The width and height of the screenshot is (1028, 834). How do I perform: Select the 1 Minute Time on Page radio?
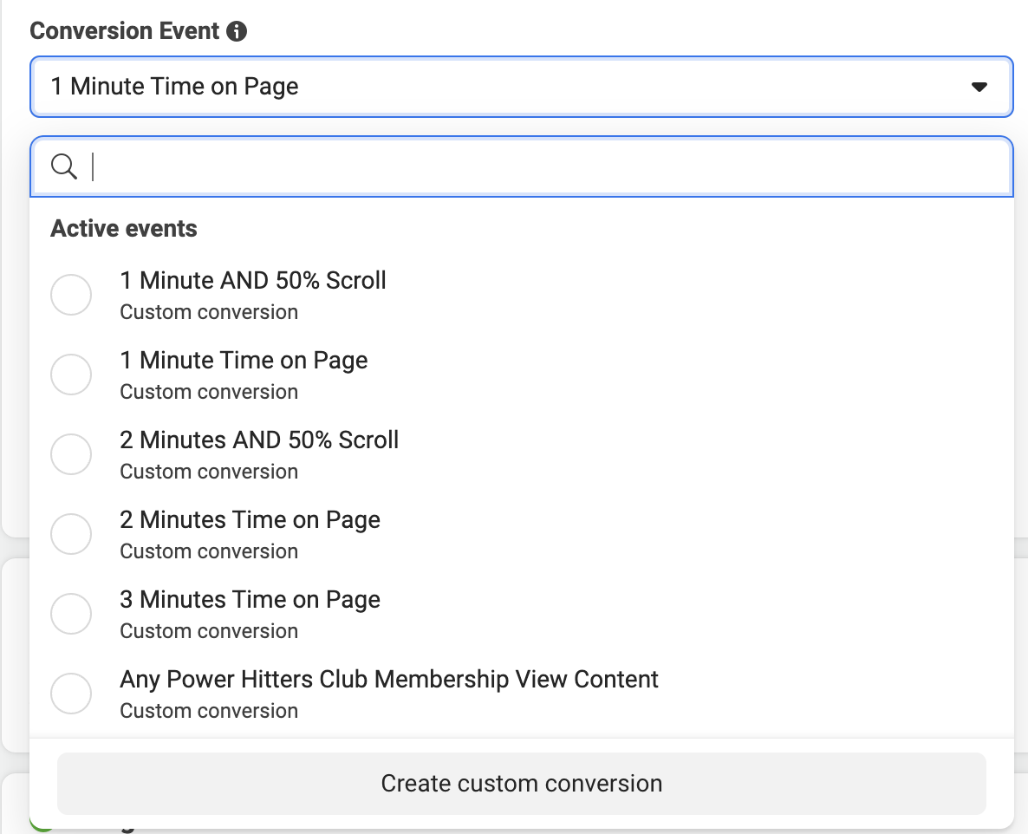click(71, 375)
